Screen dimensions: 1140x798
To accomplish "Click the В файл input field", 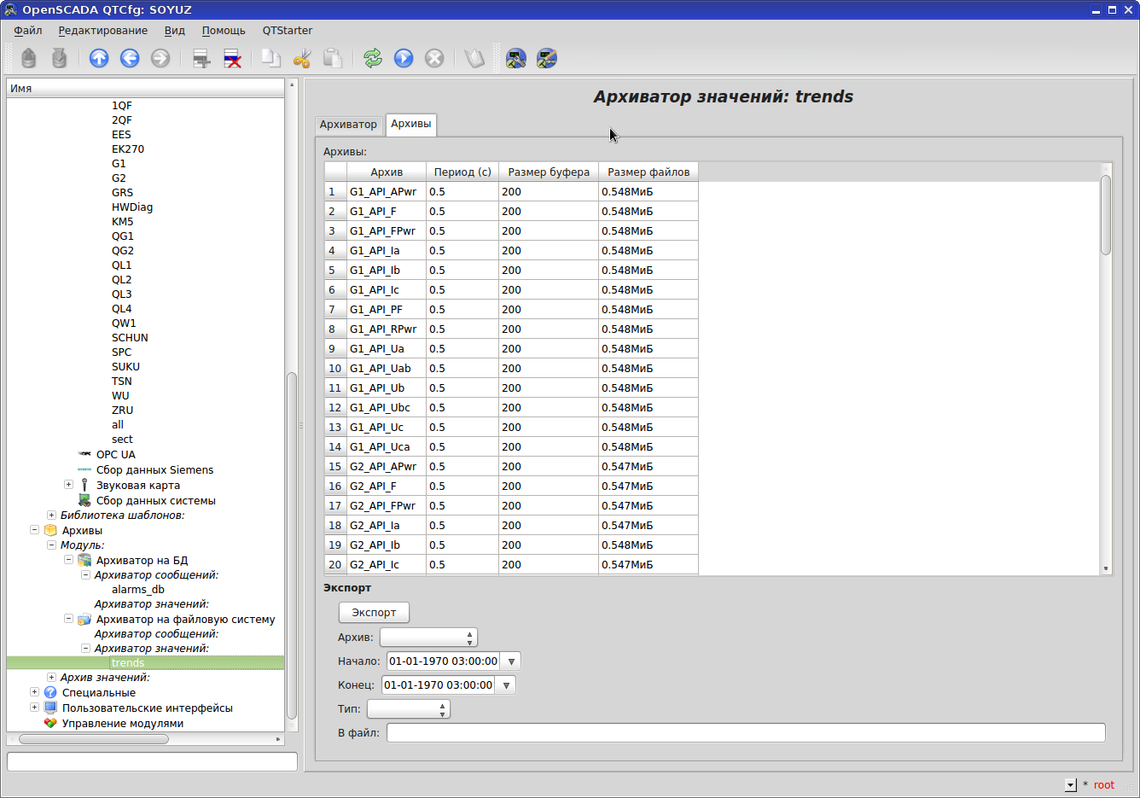I will click(745, 733).
